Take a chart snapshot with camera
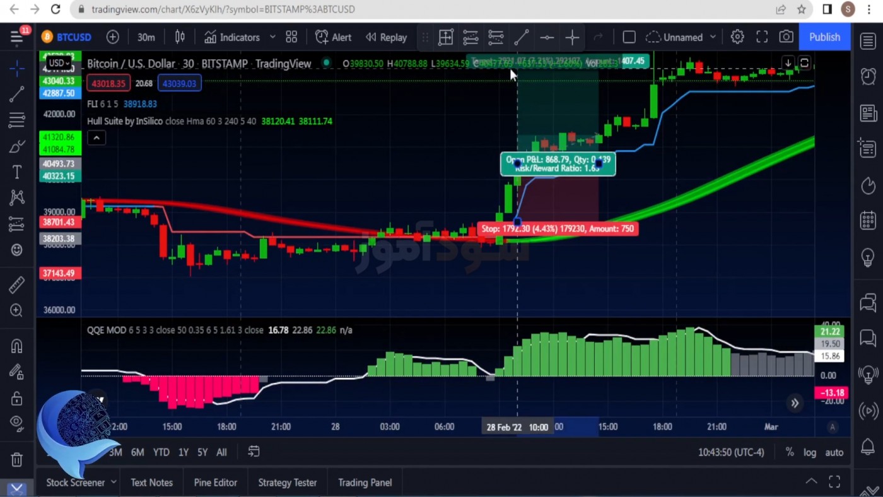 (786, 37)
